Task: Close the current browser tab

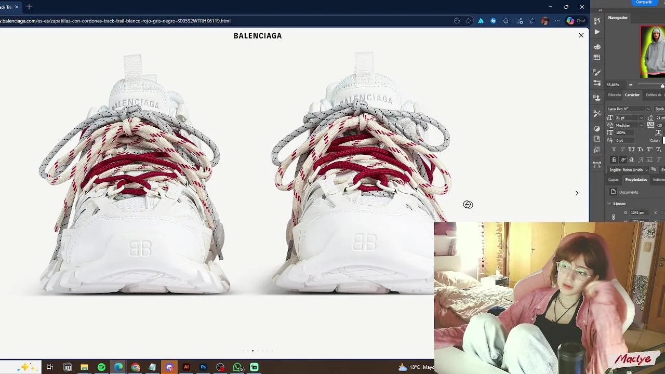Action: coord(17,7)
